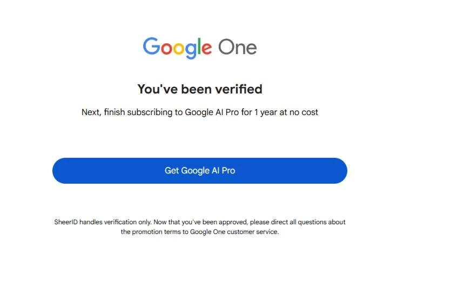
Task: Click Google One customer service text
Action: click(234, 232)
